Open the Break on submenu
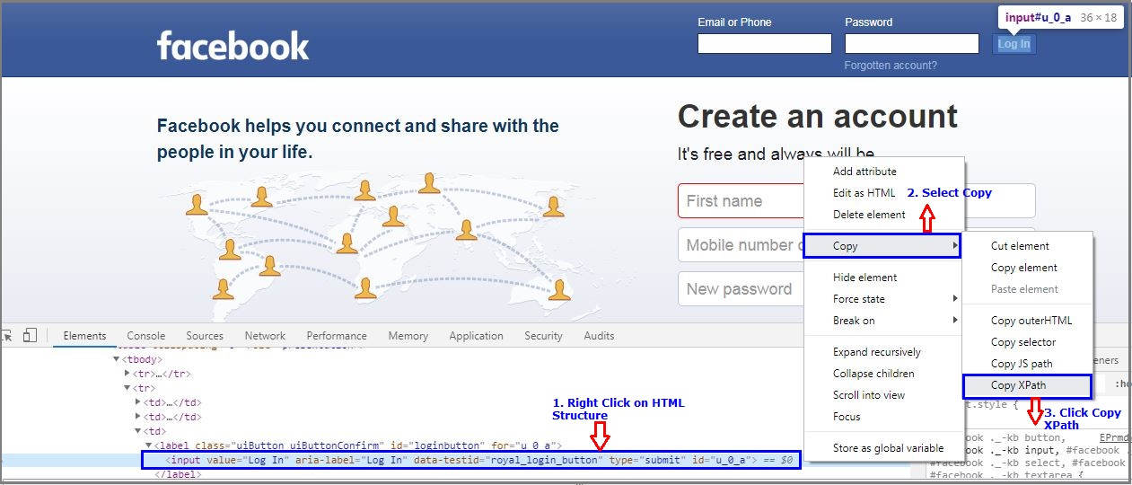 [x=883, y=321]
